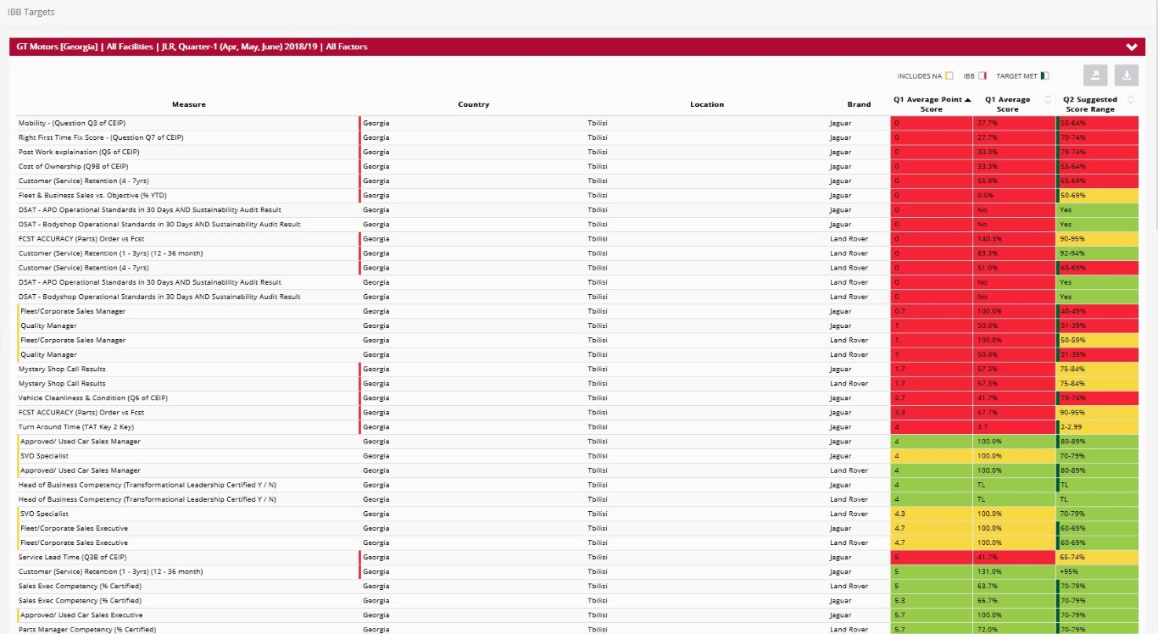Click the Vehicle Cleanliness & Condition measure
Viewport: 1158px width, 634px height.
tap(93, 398)
